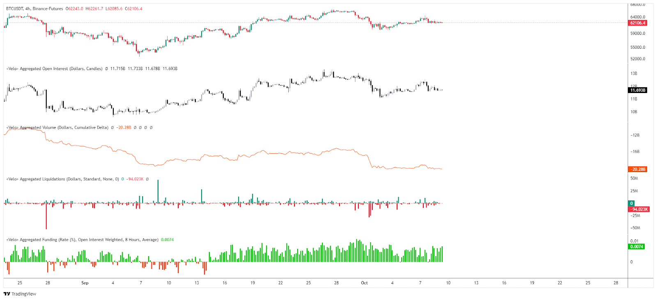The height and width of the screenshot is (300, 657).
Task: Select the Aggregated Volume Cumulative Delta legend
Action: pyautogui.click(x=57, y=128)
